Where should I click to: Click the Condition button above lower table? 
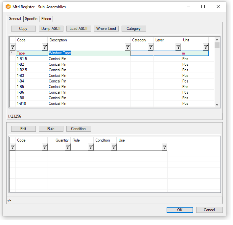[x=78, y=129]
